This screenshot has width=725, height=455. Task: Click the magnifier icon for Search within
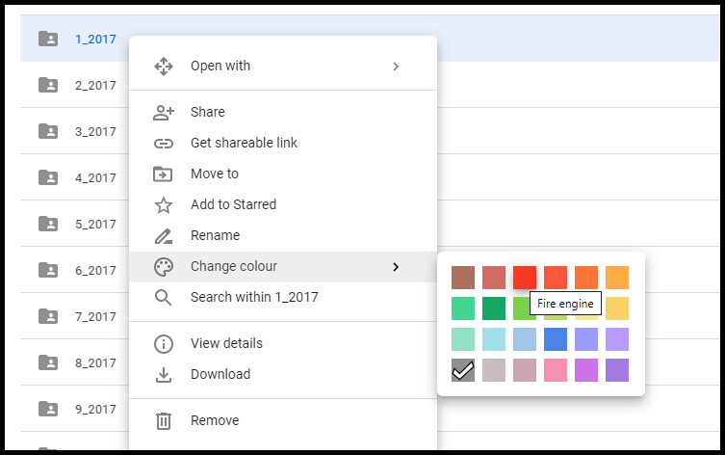point(164,297)
